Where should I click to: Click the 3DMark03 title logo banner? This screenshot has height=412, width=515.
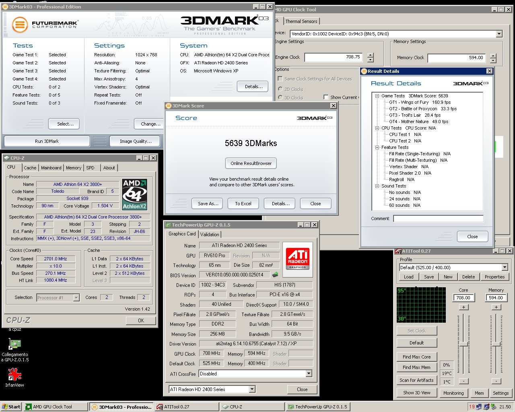pos(224,25)
